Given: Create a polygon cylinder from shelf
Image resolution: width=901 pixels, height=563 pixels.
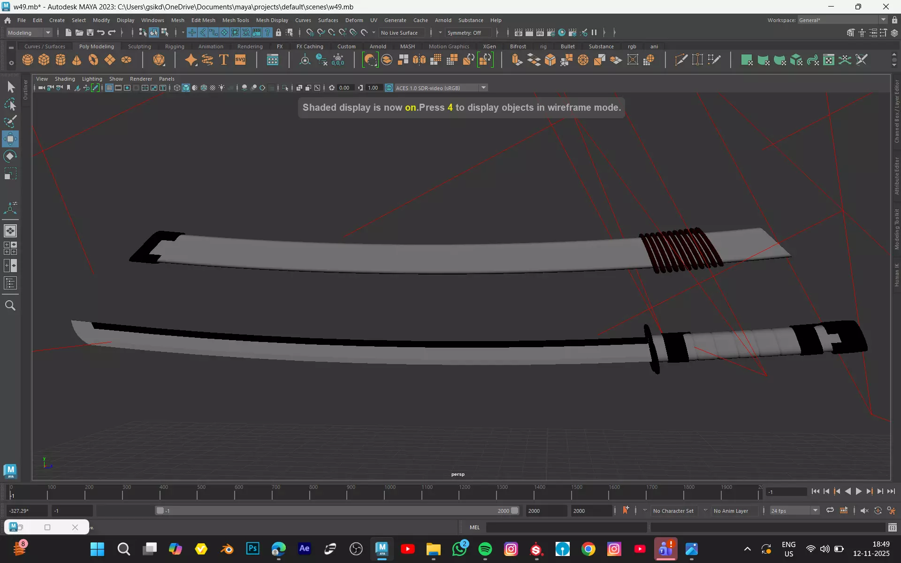Looking at the screenshot, I should (61, 60).
